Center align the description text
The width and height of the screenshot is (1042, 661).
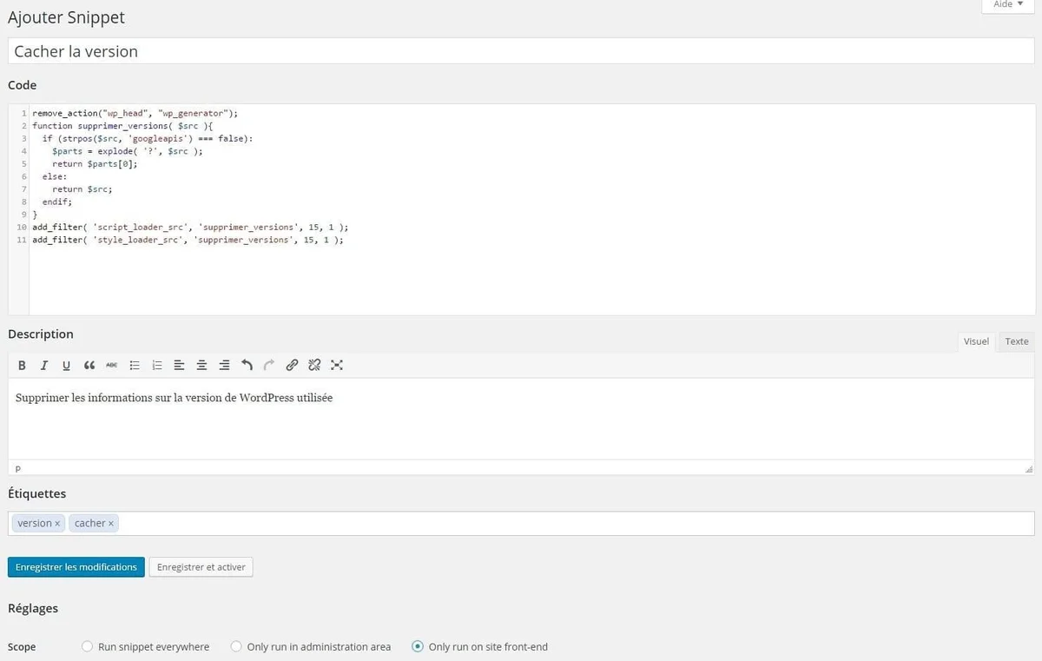click(x=201, y=366)
